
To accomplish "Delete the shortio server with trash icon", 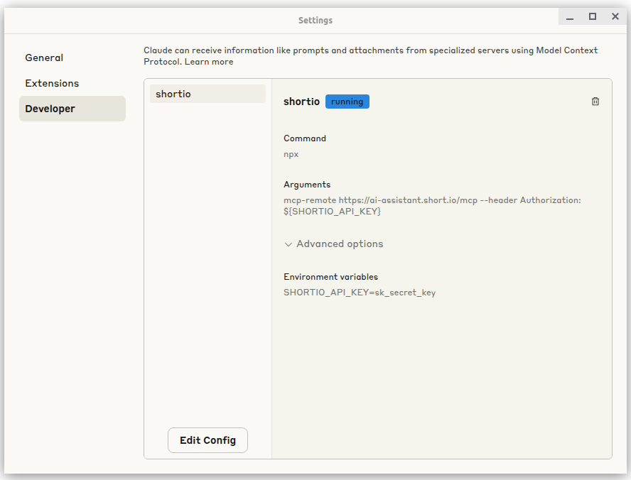I will (x=595, y=102).
